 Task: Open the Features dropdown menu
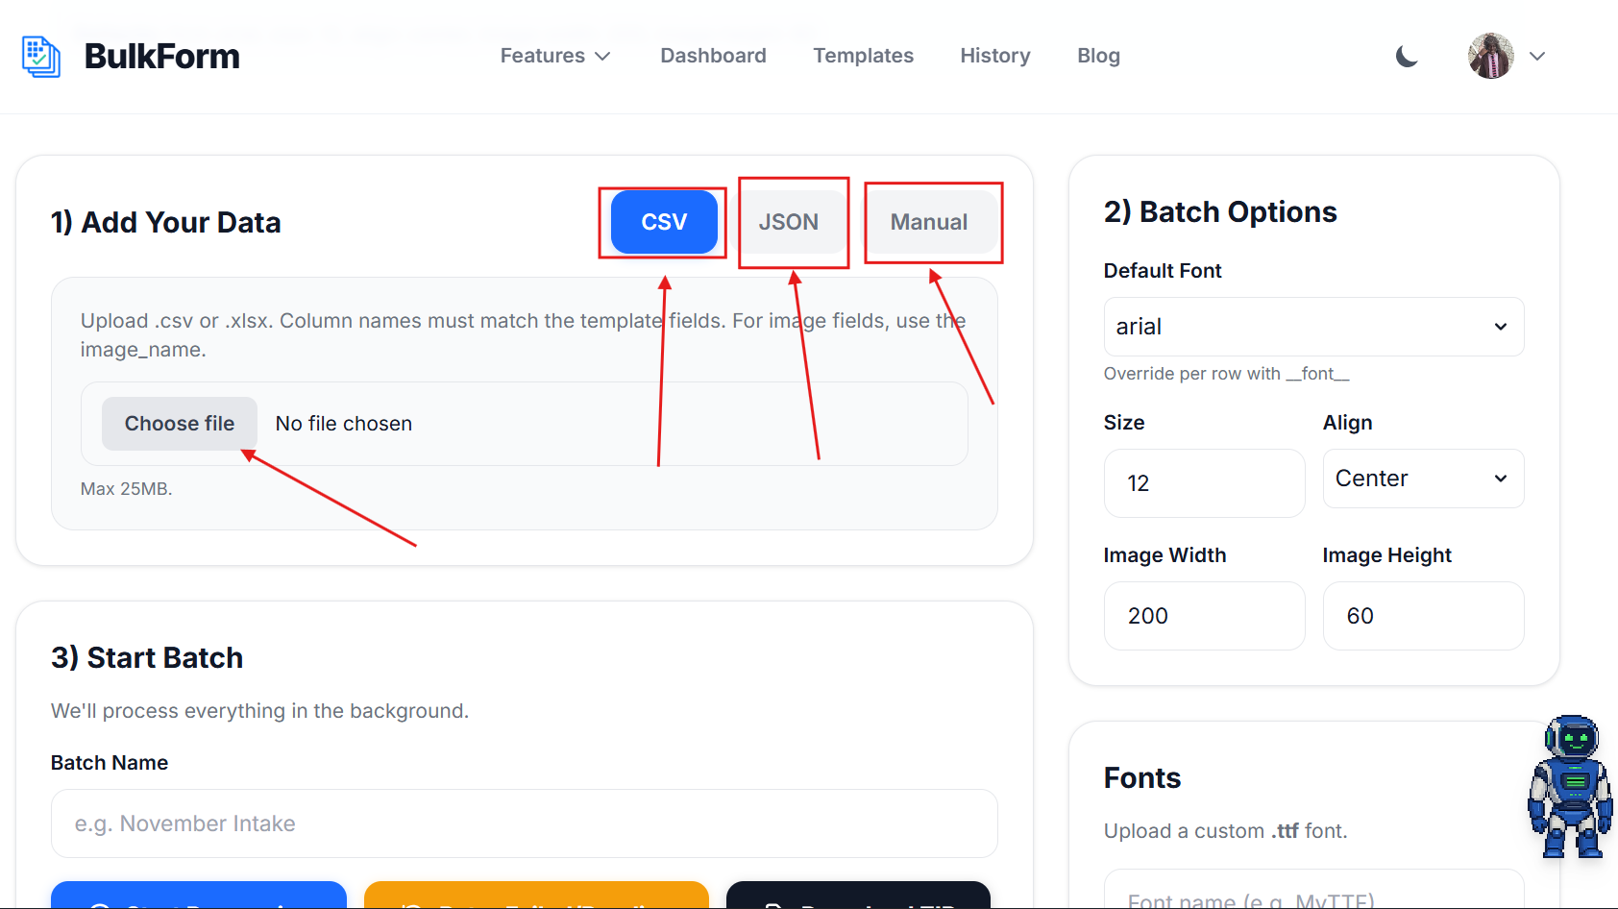tap(555, 56)
